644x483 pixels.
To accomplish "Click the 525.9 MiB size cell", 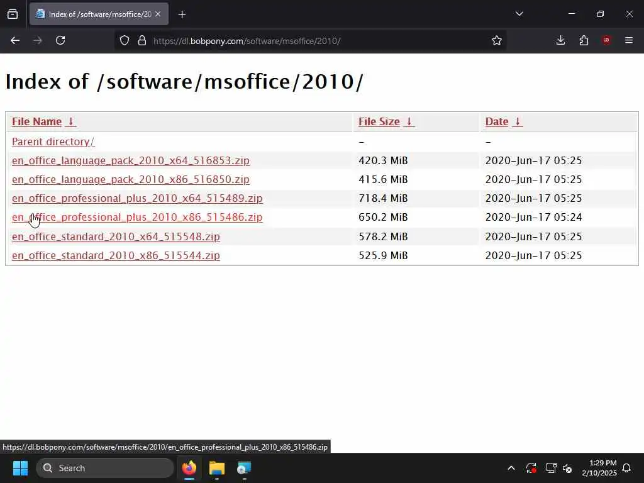I will (383, 255).
